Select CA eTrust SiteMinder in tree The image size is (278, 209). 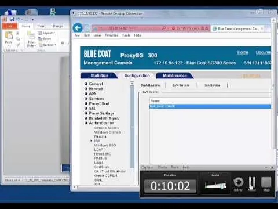[109, 171]
